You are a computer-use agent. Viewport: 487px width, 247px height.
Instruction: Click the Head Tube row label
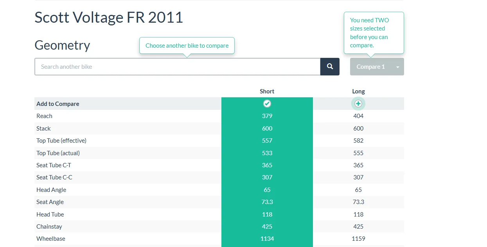50,215
